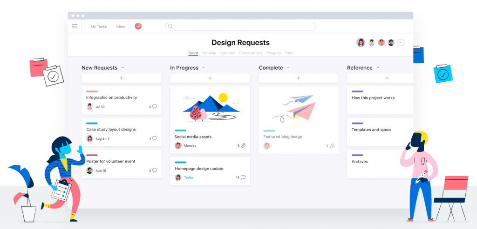Click the red quick-add plus button
The width and height of the screenshot is (477, 229).
point(138,26)
